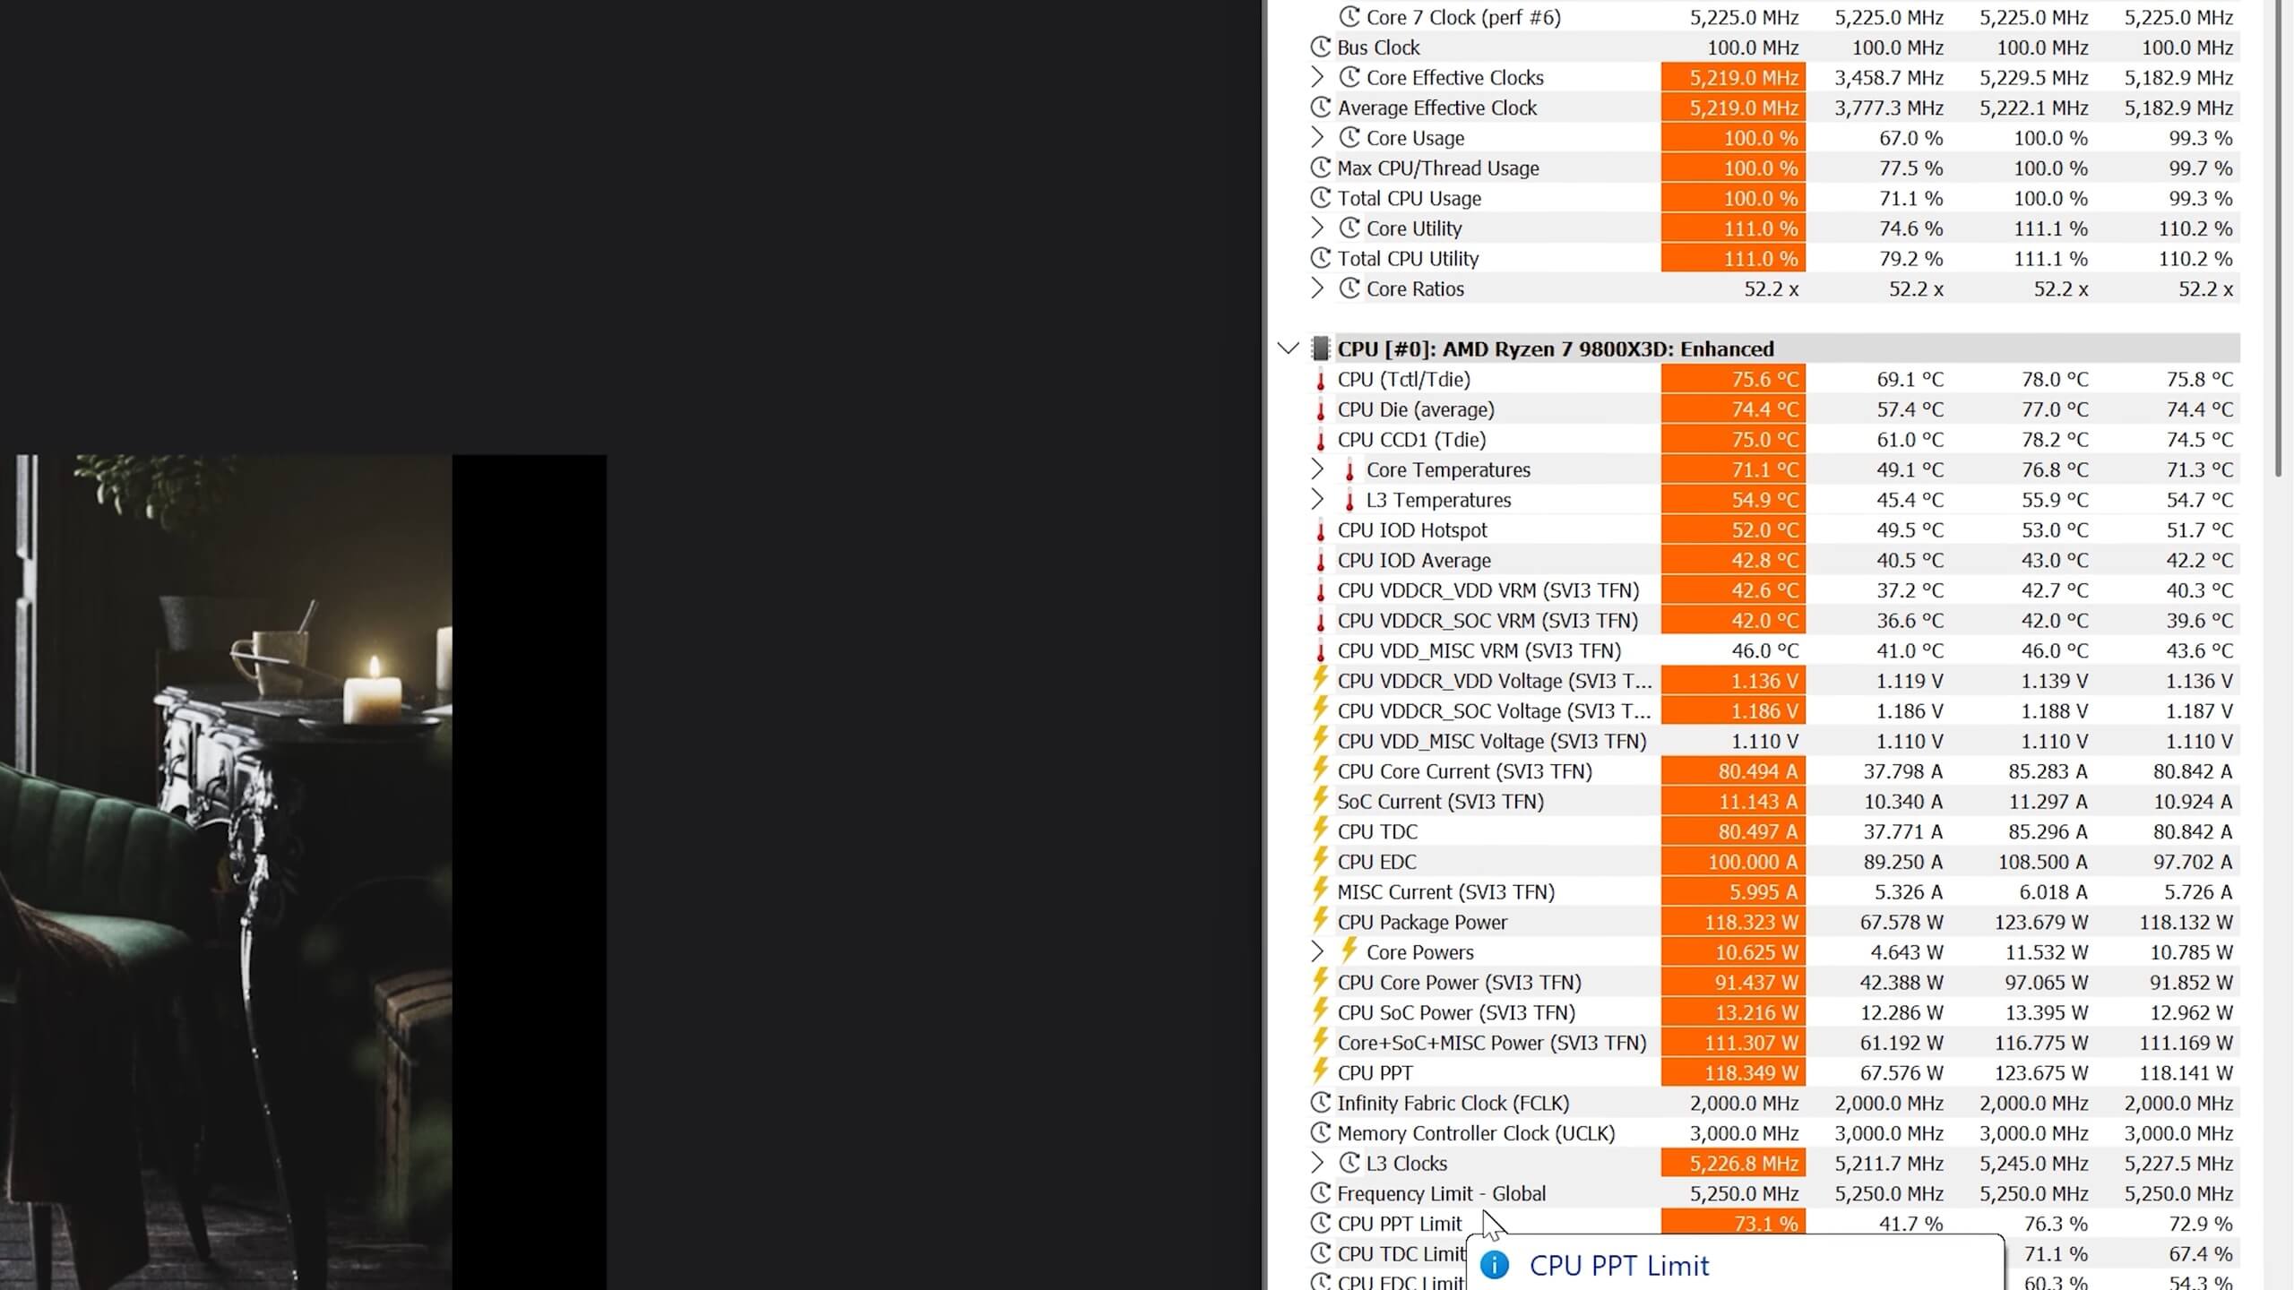Click the thermometer icon for CPU (Tctl/Tdie)

[1320, 380]
